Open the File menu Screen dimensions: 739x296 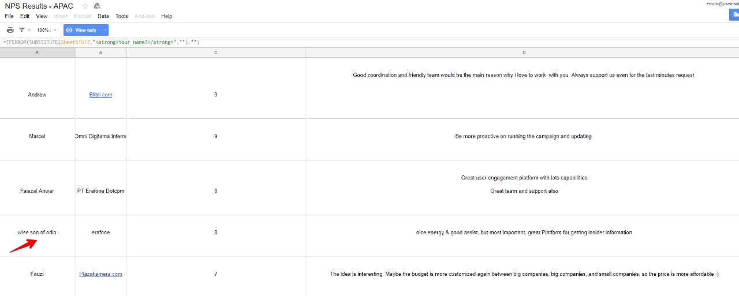pos(9,16)
